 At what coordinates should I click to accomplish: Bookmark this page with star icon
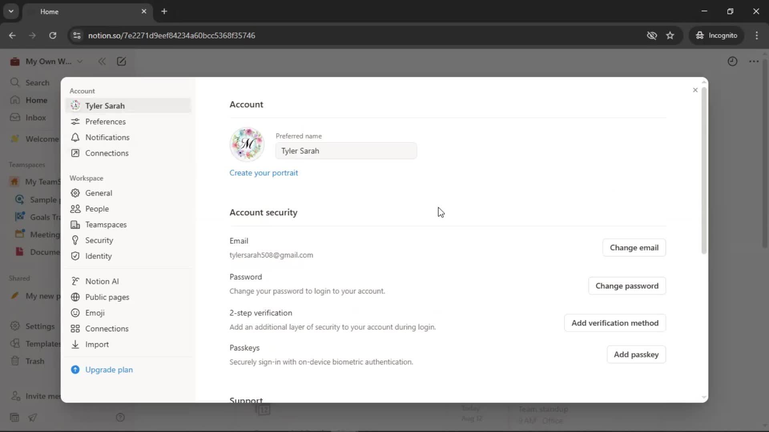670,35
